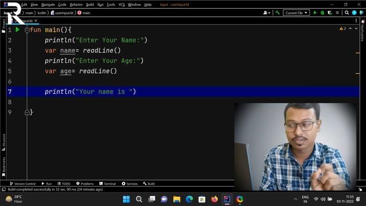Collapse the main function fold marker
This screenshot has width=366, height=206.
(x=27, y=30)
